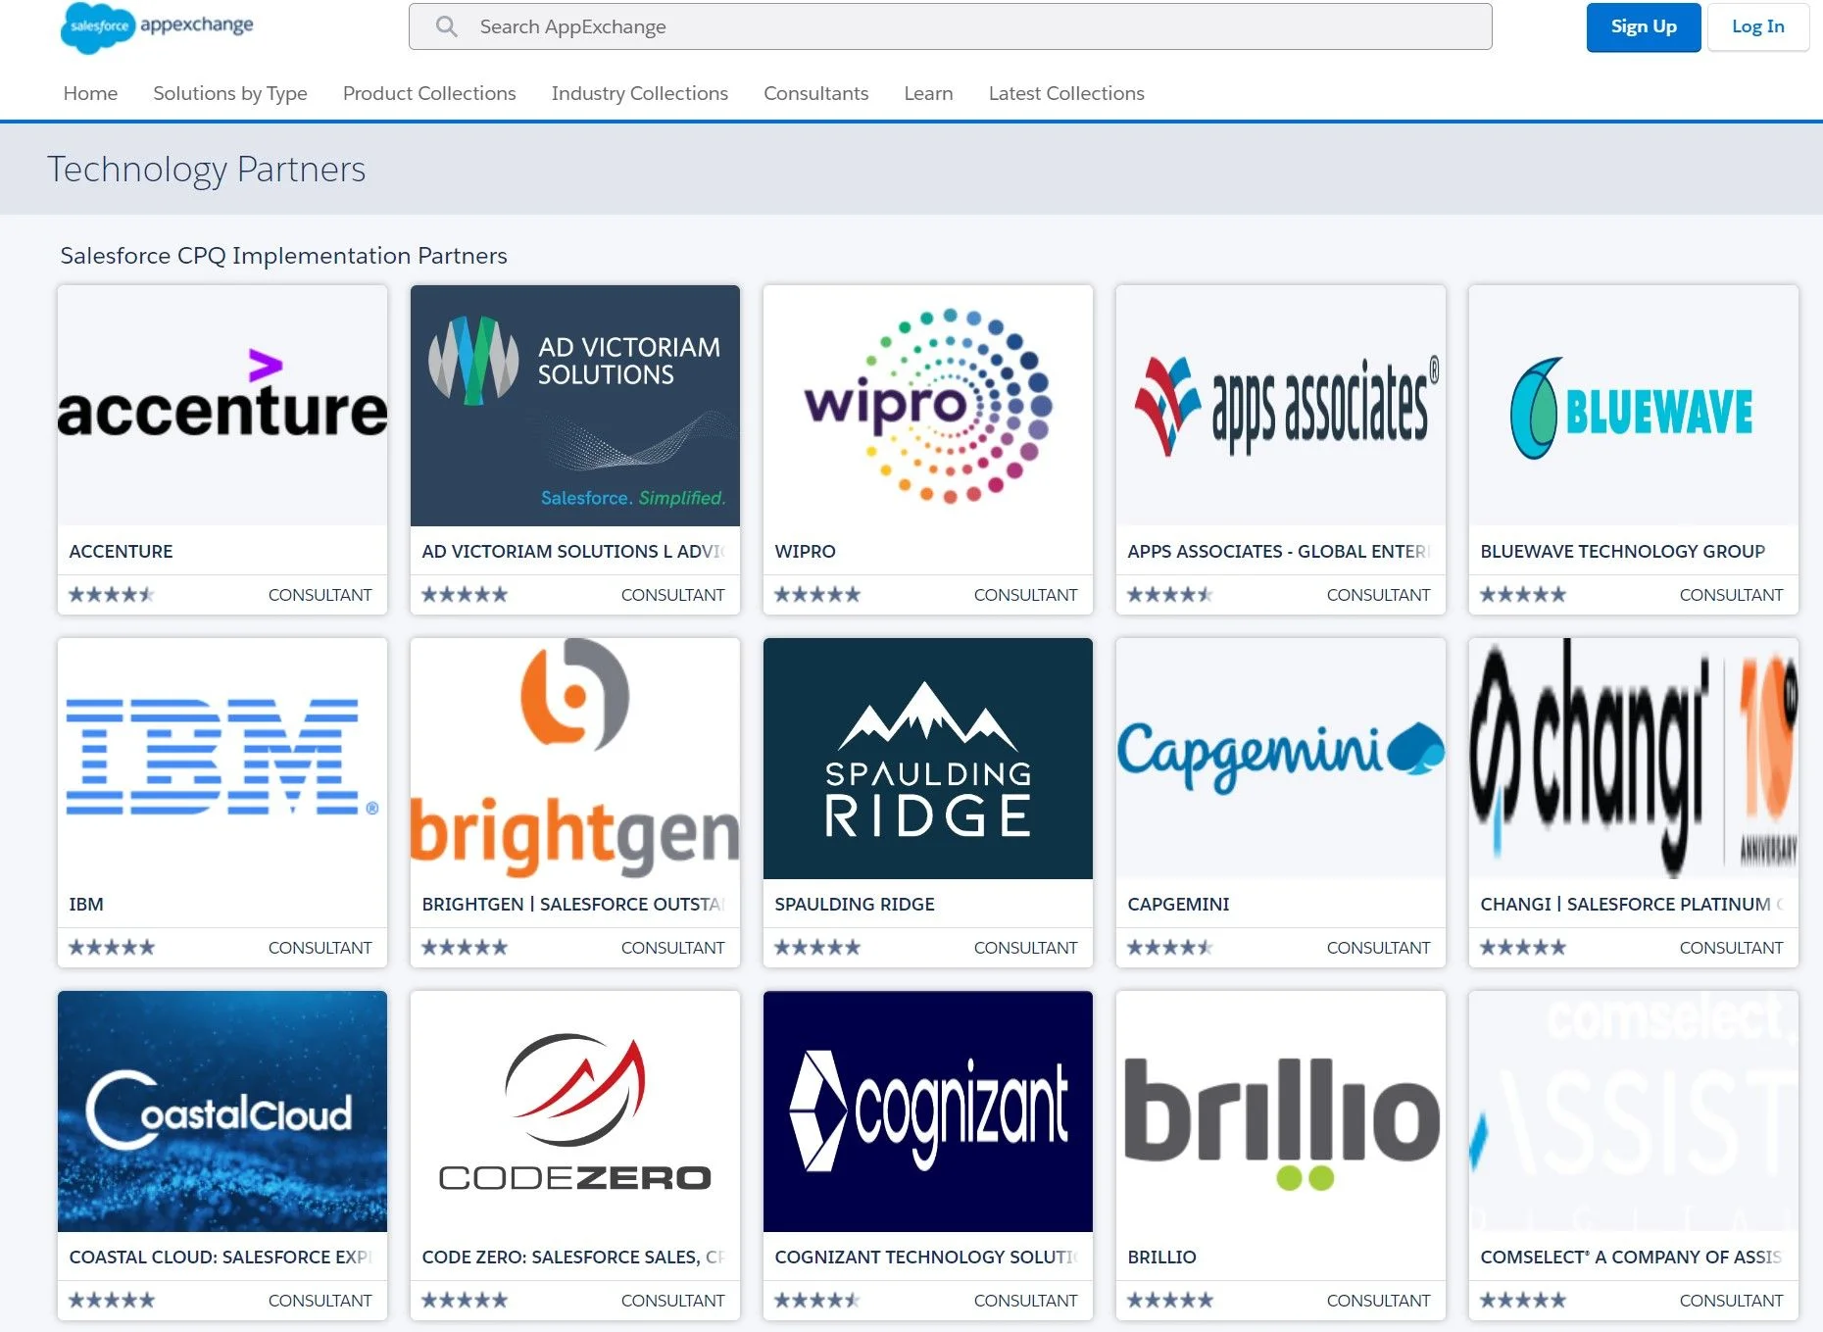Image resolution: width=1823 pixels, height=1332 pixels.
Task: Click the WIPRO listing title
Action: tap(805, 551)
